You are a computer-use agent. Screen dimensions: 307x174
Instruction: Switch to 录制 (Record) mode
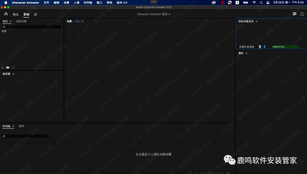[26, 14]
